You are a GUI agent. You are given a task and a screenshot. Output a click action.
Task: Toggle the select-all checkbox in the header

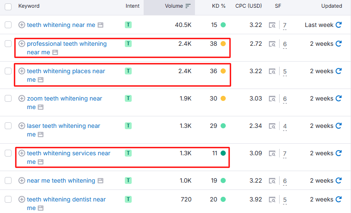tap(8, 6)
